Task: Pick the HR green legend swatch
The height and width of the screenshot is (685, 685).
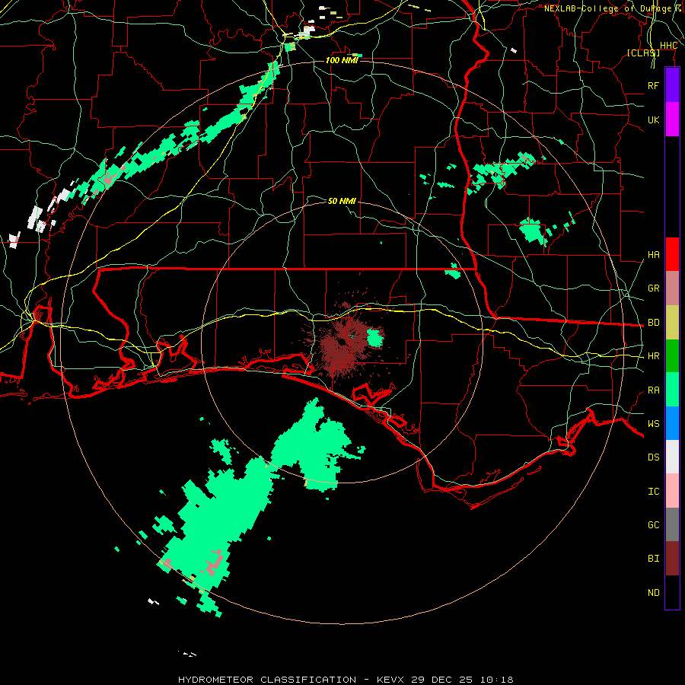Action: point(672,356)
